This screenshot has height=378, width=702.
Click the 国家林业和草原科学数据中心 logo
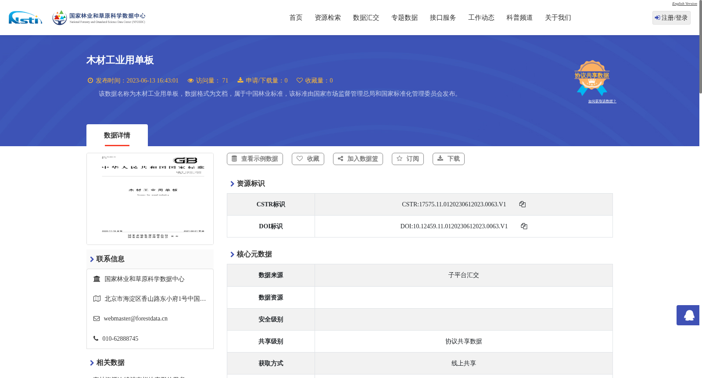[99, 18]
